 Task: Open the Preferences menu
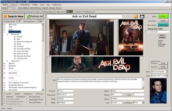(57, 5)
